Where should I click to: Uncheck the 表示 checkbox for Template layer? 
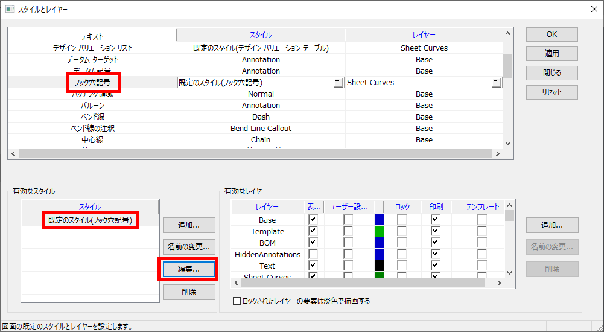(x=313, y=231)
